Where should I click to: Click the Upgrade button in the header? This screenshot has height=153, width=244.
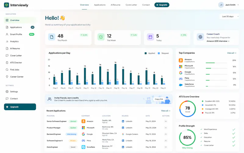pyautogui.click(x=162, y=5)
